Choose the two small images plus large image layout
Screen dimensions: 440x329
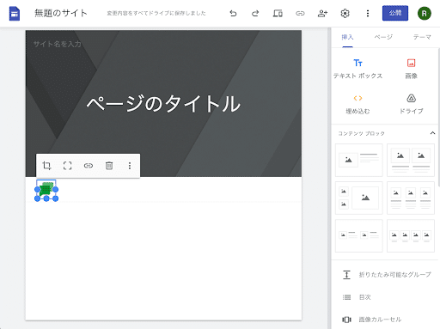pyautogui.click(x=359, y=198)
